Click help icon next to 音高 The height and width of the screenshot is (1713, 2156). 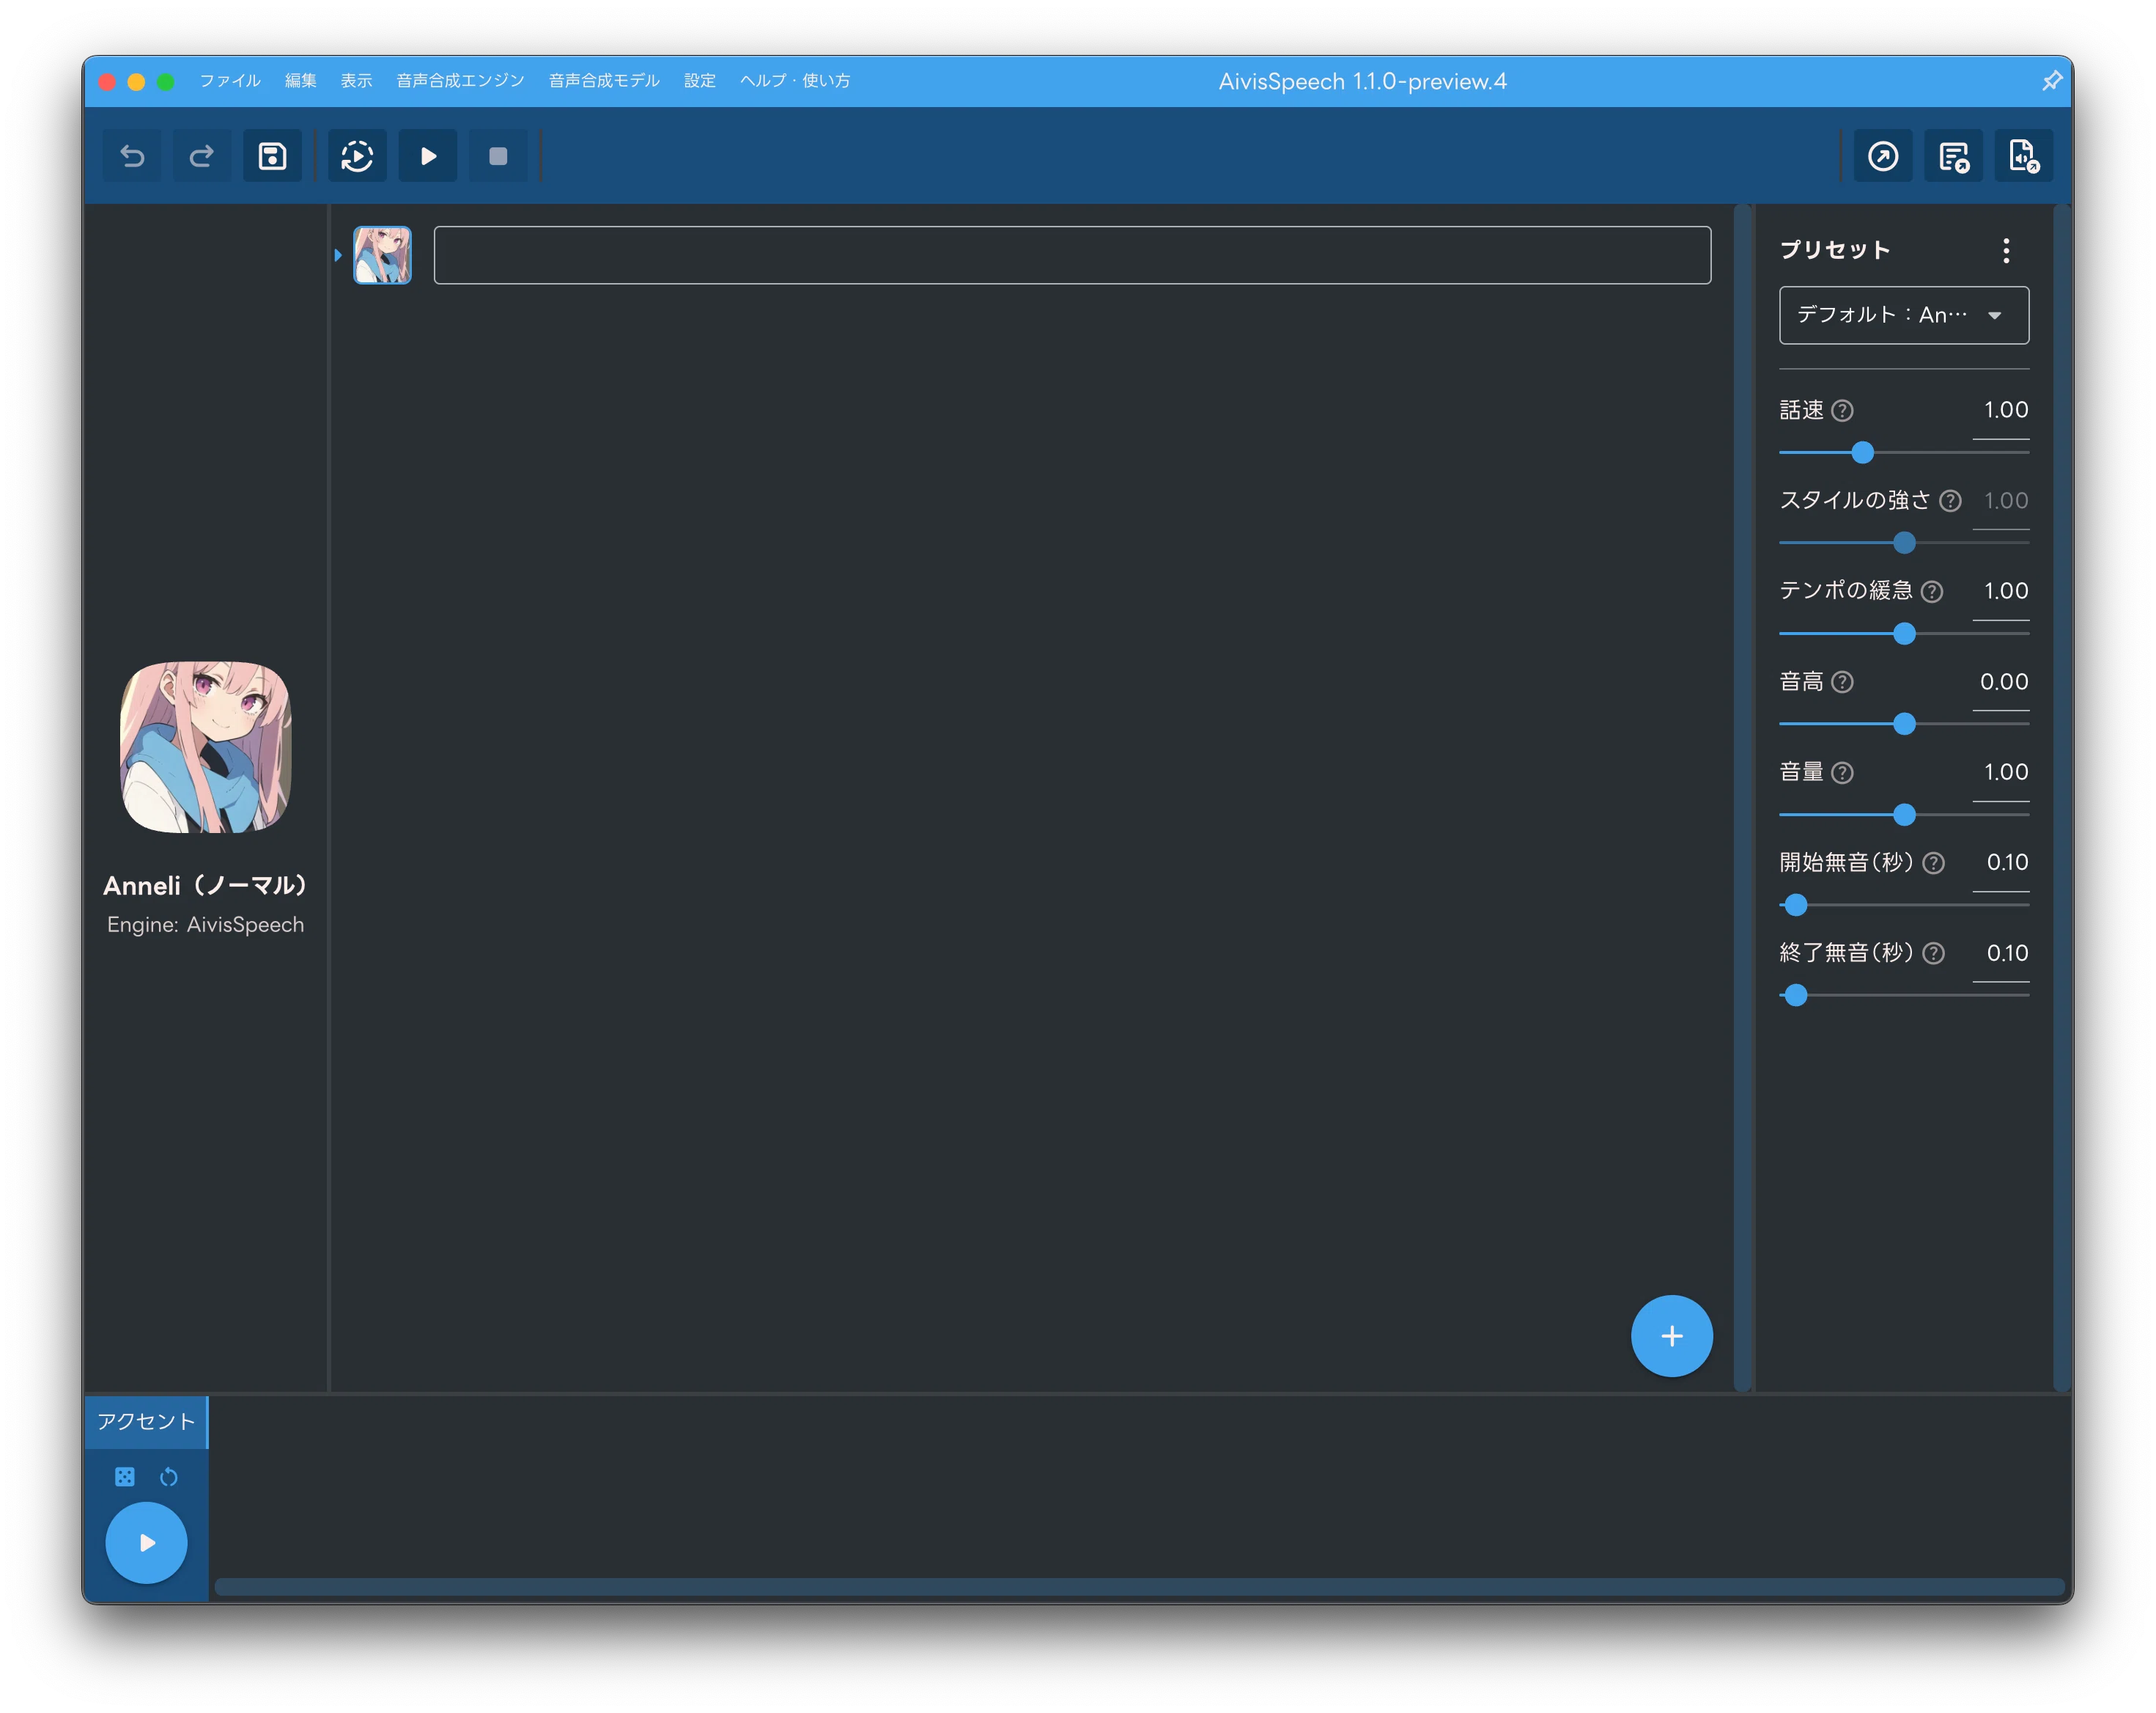click(x=1842, y=681)
